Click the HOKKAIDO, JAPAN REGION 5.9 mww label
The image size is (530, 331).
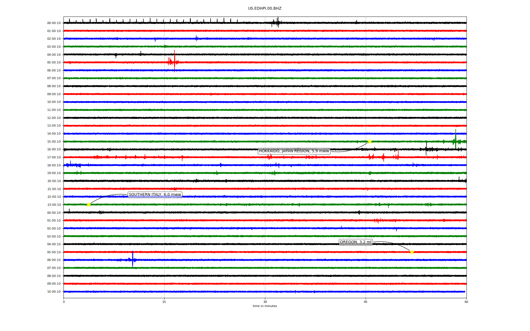point(294,151)
